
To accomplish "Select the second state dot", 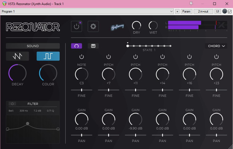I will pyautogui.click(x=134, y=46).
